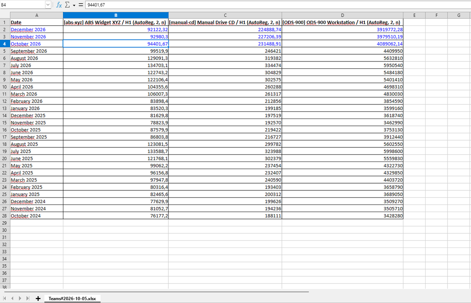
Task: Select column A header
Action: click(37, 15)
